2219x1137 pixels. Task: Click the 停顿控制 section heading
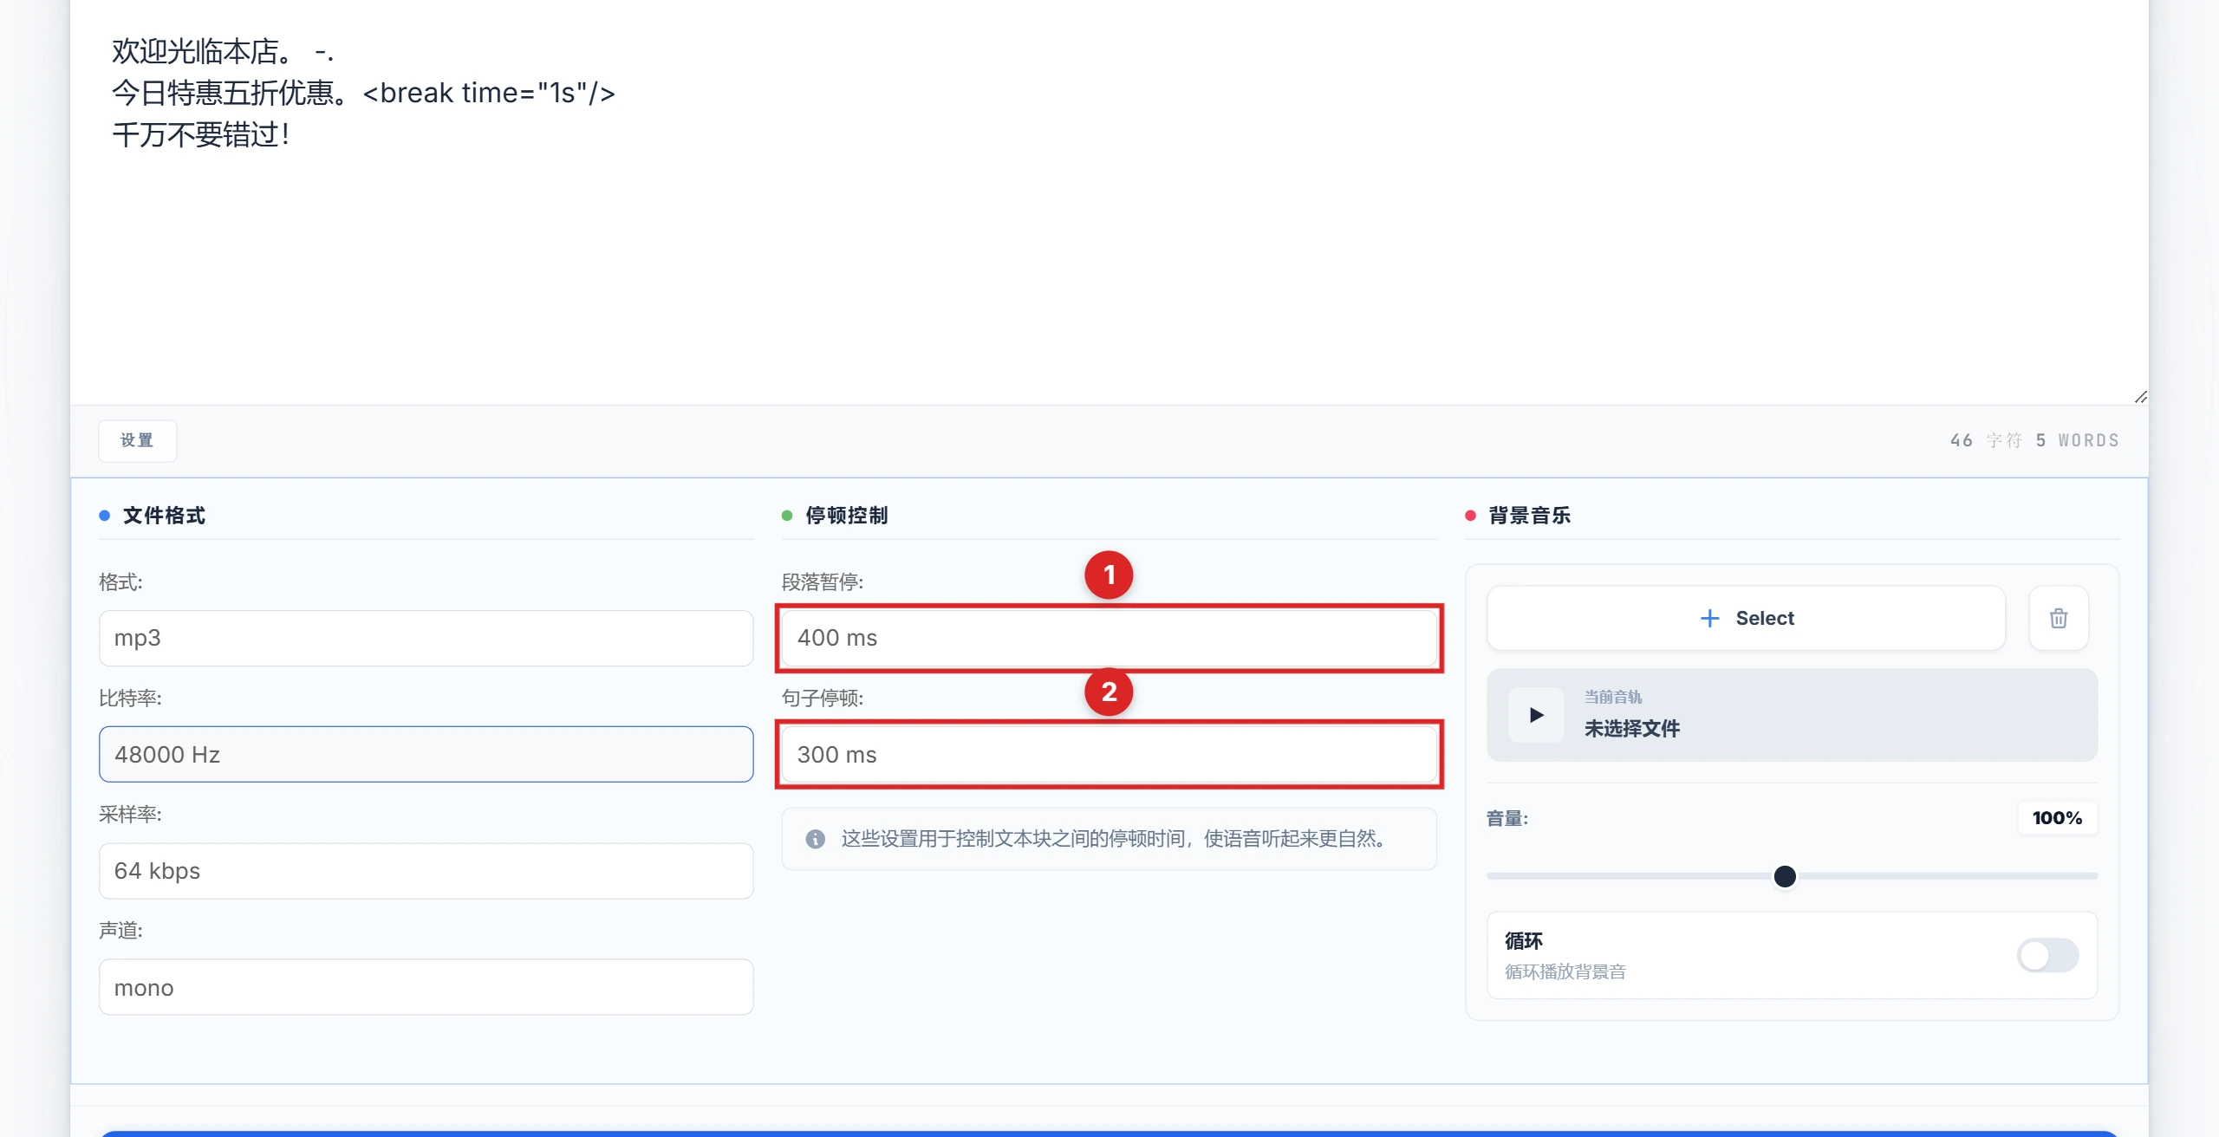pyautogui.click(x=847, y=516)
